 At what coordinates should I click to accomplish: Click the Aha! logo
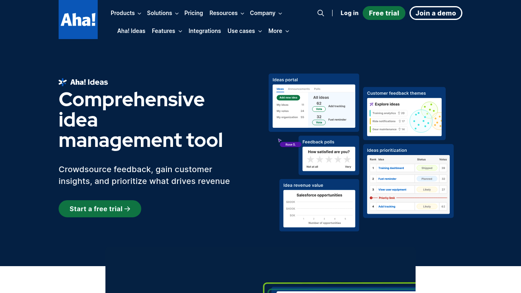pyautogui.click(x=78, y=20)
